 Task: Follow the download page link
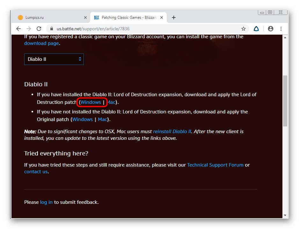(41, 43)
